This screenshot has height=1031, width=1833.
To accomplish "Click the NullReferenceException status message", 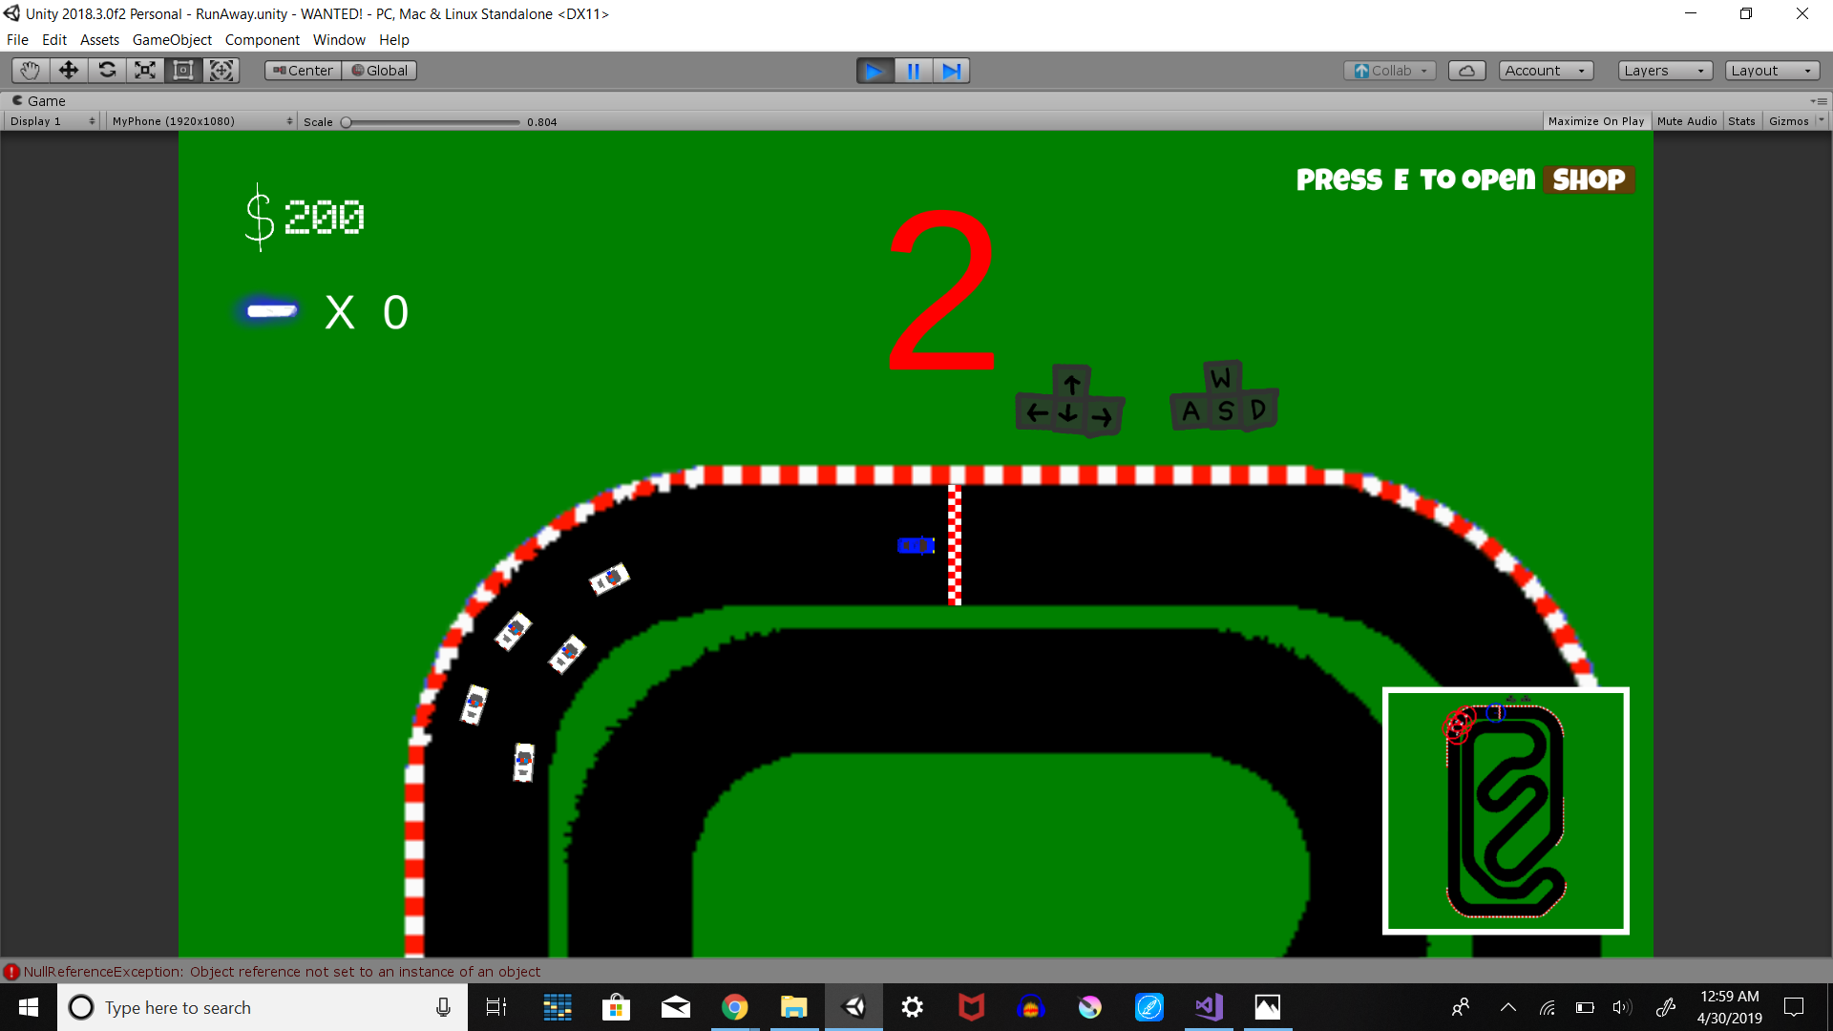I will [x=282, y=972].
